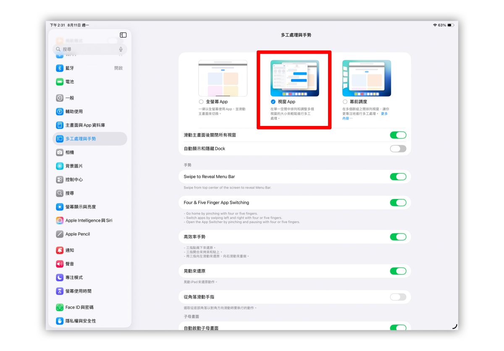Toggle the 晃動來還原 switch
The height and width of the screenshot is (351, 504).
(x=398, y=271)
